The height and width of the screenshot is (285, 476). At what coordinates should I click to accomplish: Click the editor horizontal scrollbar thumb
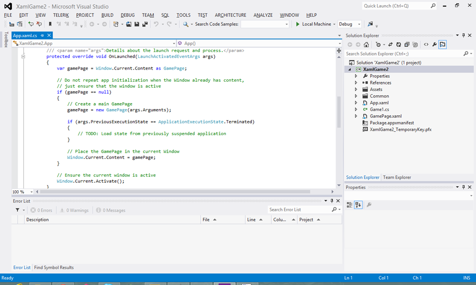coord(175,192)
